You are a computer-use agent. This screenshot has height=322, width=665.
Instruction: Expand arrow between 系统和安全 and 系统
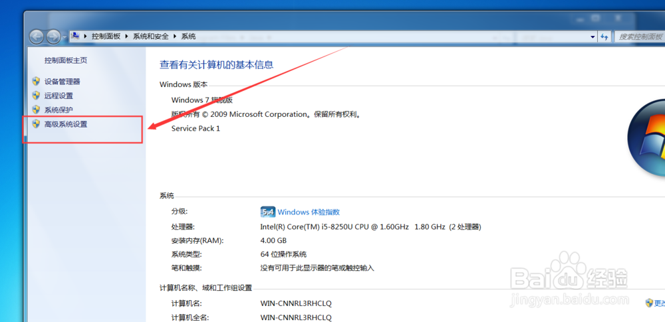(175, 37)
